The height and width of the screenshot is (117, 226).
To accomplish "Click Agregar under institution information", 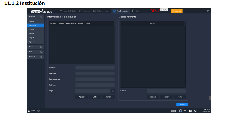I will (x=82, y=97).
